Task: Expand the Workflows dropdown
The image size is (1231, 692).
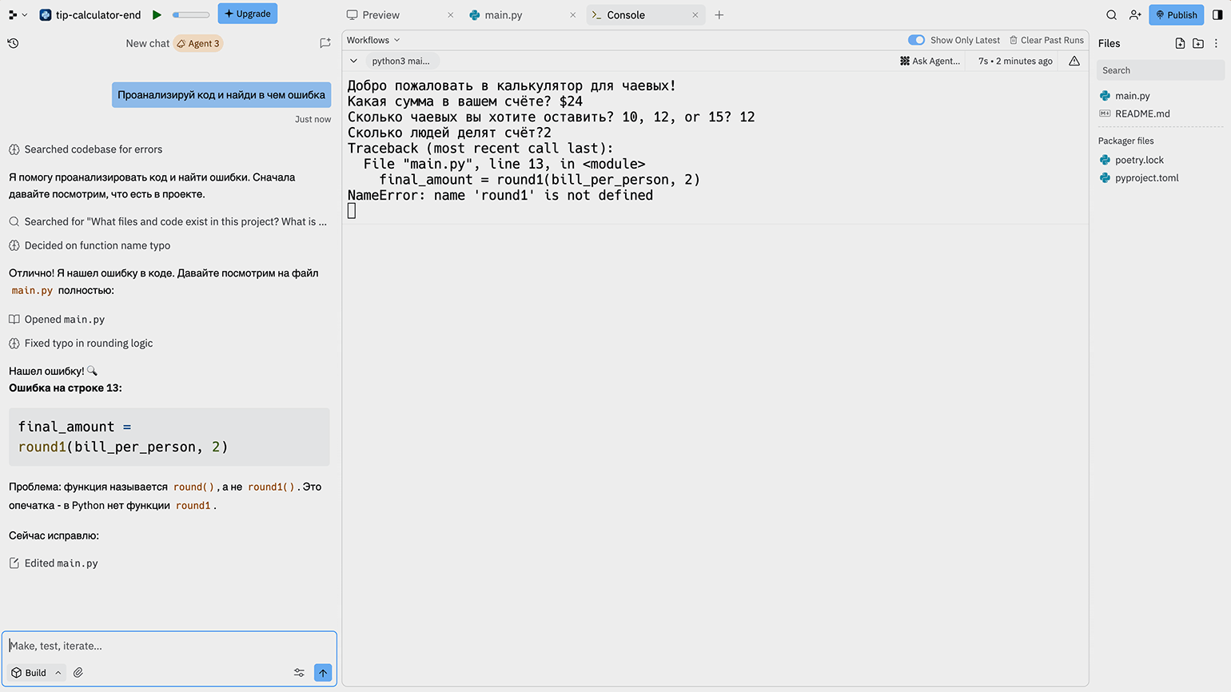Action: [373, 40]
